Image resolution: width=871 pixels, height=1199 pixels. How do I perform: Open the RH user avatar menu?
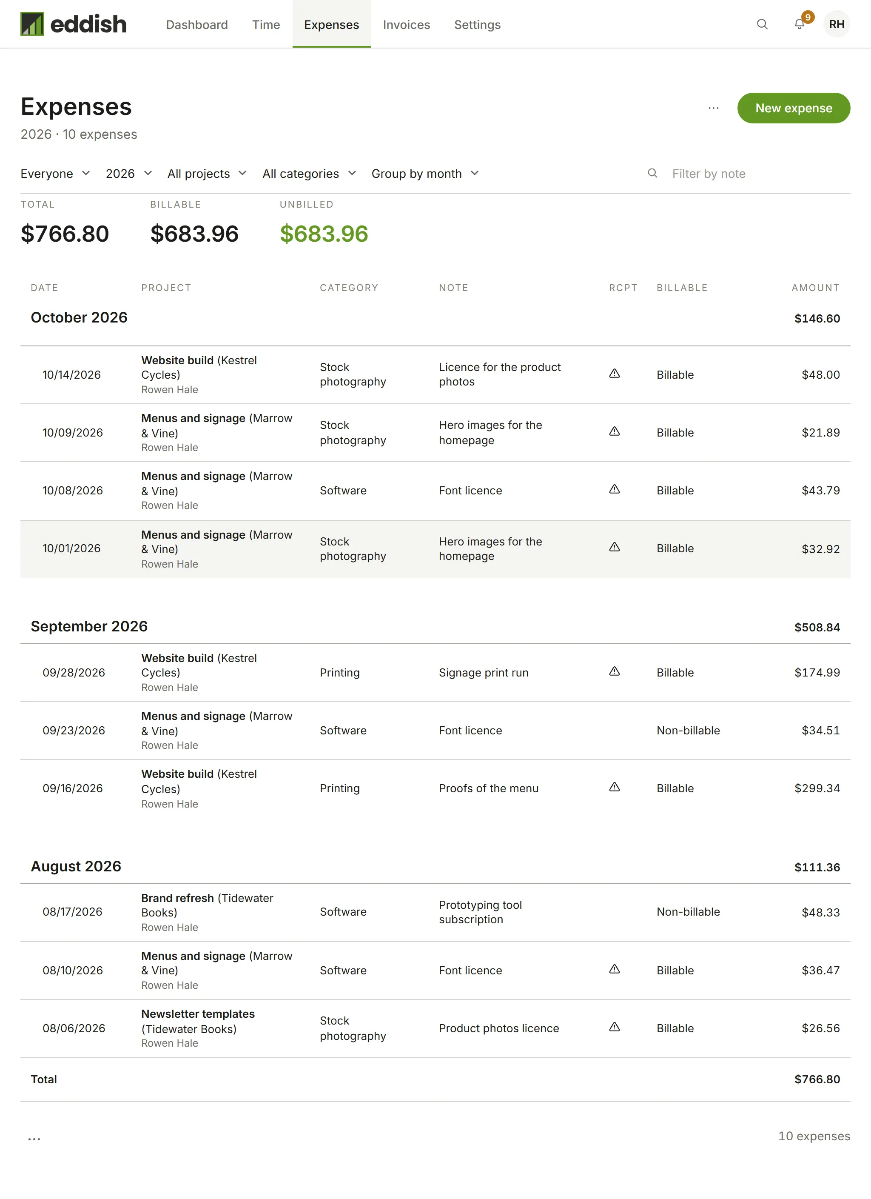pos(836,24)
